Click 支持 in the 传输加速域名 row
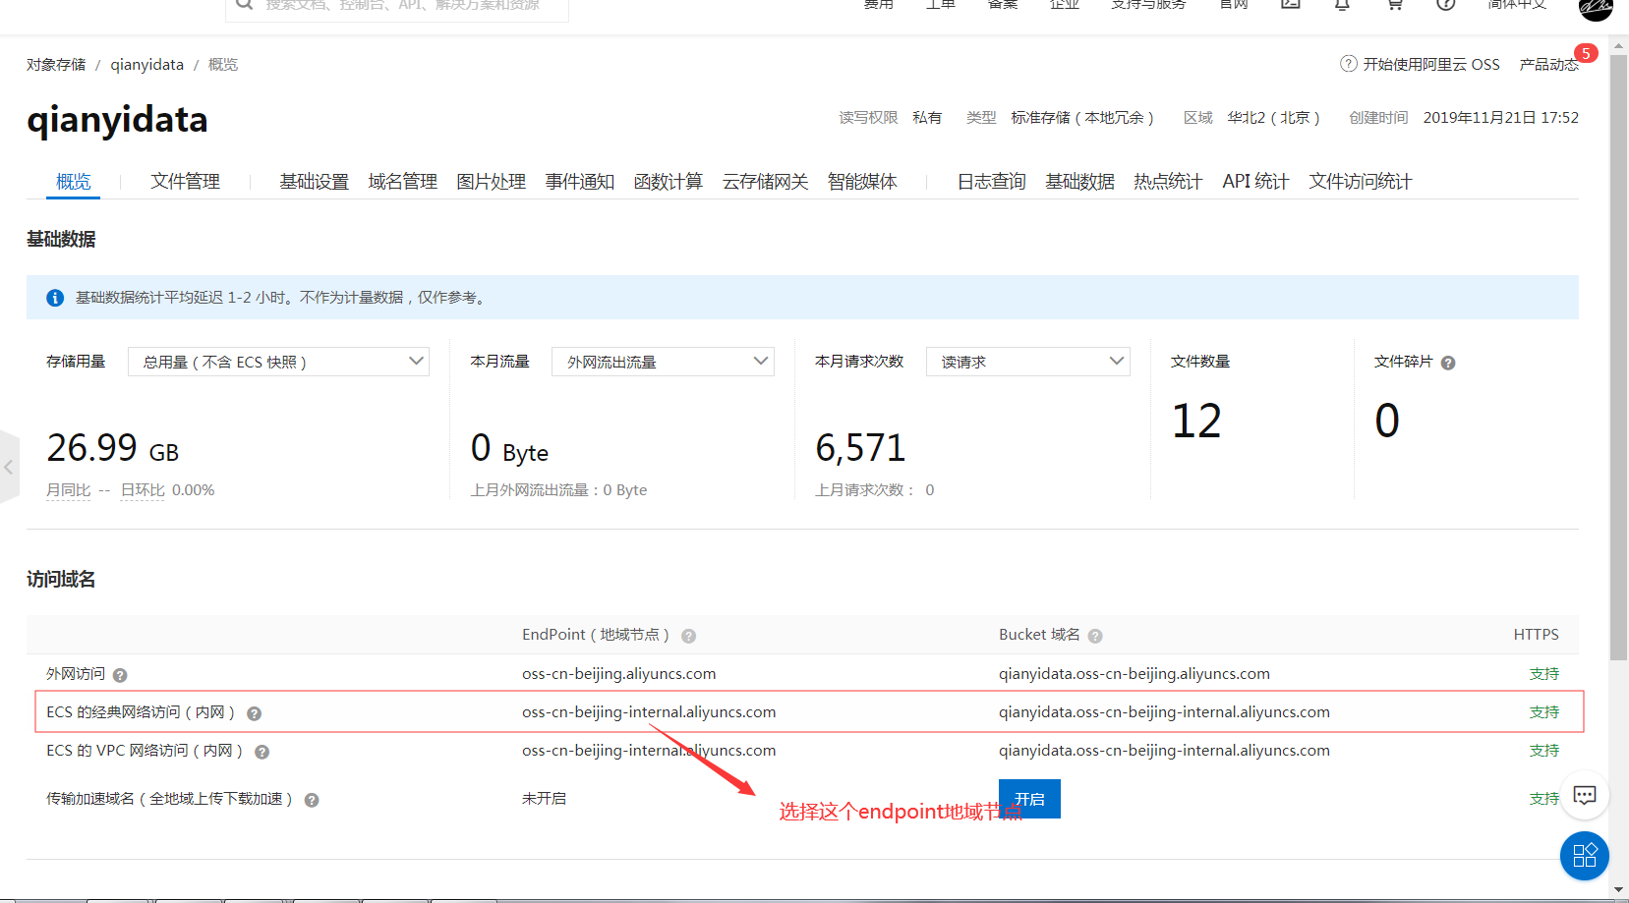The height and width of the screenshot is (903, 1629). click(x=1543, y=799)
